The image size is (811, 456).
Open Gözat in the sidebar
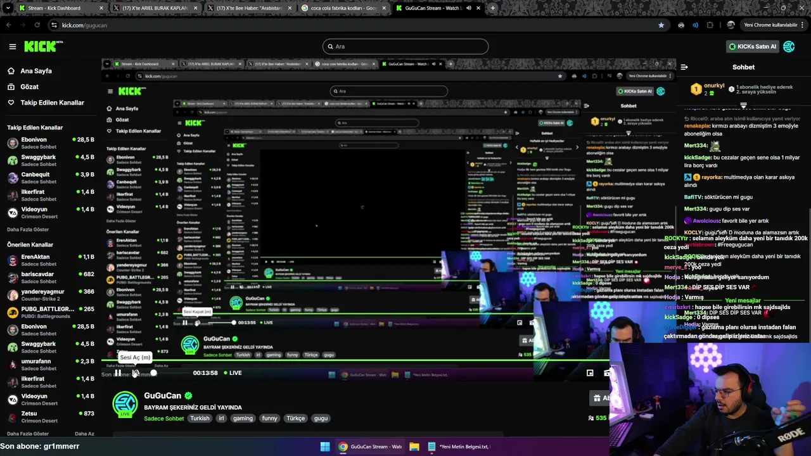pos(29,87)
